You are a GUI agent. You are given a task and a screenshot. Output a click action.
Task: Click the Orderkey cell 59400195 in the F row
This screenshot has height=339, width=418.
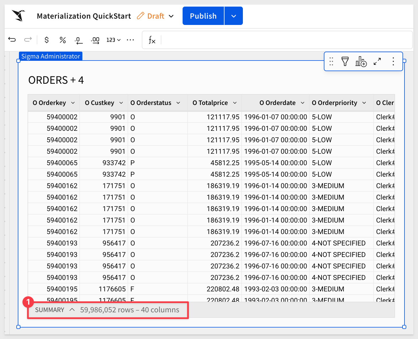[54, 289]
